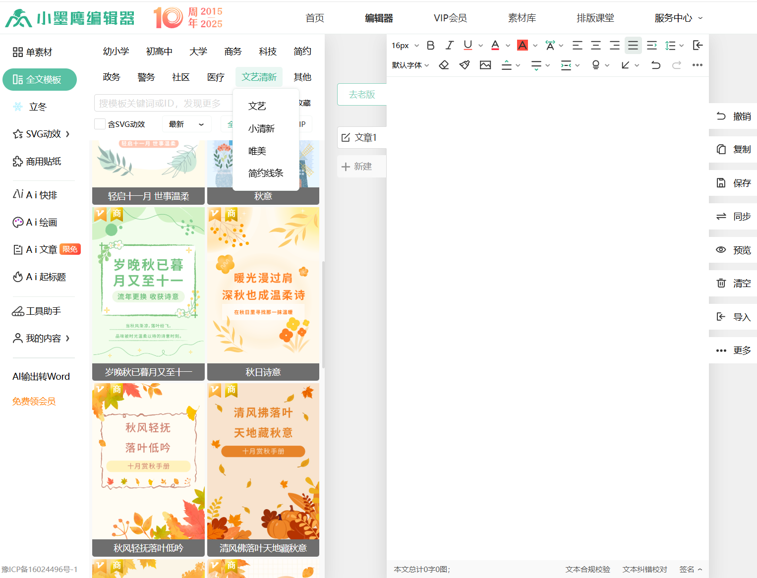Expand the 服务中心 menu in top navigation
The height and width of the screenshot is (578, 757).
678,18
